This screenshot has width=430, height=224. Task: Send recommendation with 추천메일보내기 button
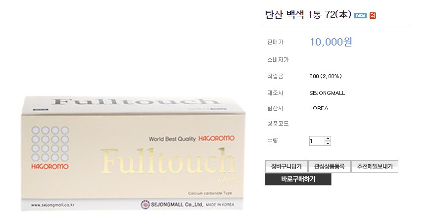pos(375,167)
